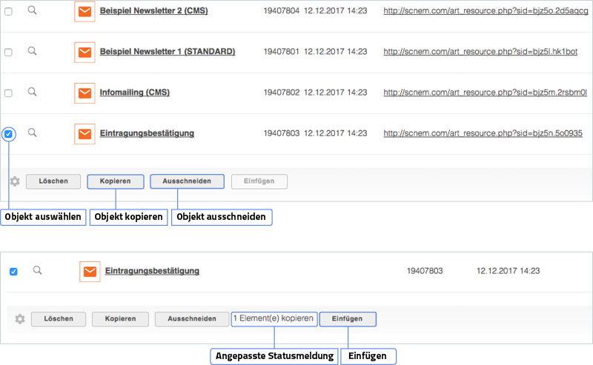The image size is (593, 365).
Task: Click orange mail icon of Beispiel Newsletter 1
Action: point(85,53)
